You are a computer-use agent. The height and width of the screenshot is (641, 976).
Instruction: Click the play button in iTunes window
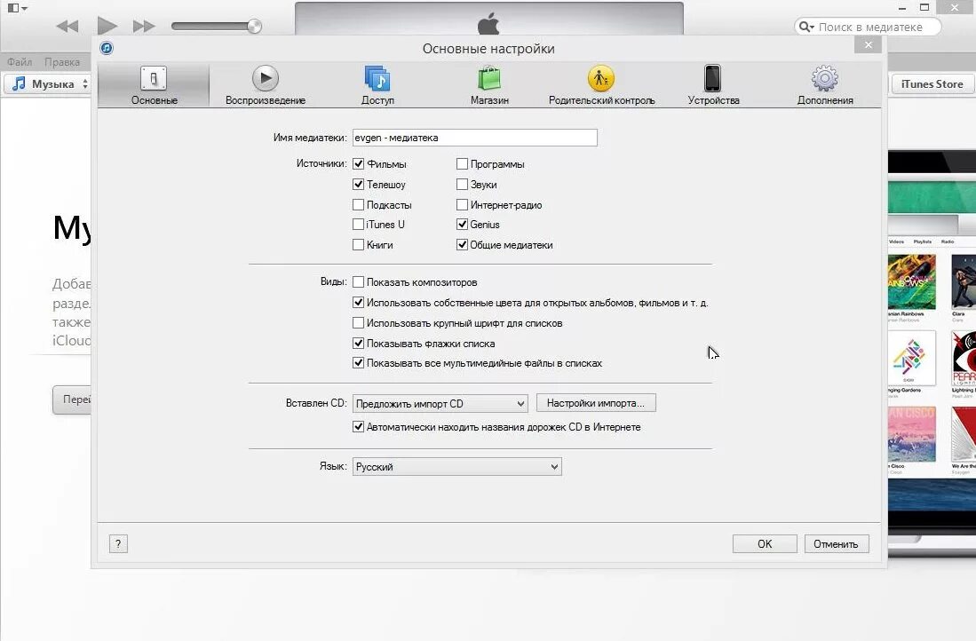click(107, 26)
